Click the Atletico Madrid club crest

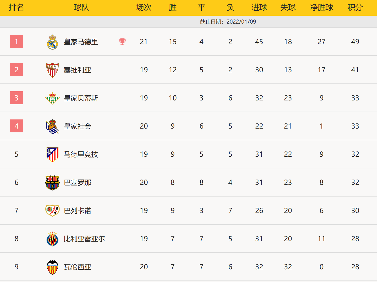coord(52,154)
